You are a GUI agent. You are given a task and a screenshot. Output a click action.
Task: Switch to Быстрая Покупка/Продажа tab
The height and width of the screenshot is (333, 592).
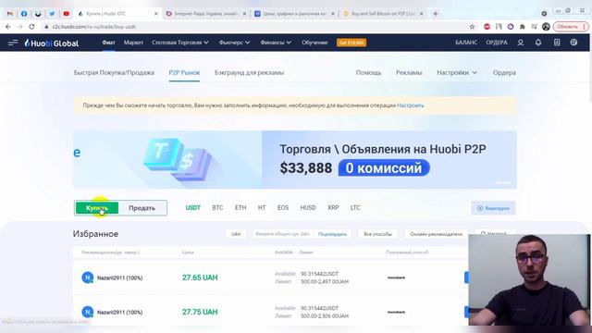pyautogui.click(x=114, y=72)
